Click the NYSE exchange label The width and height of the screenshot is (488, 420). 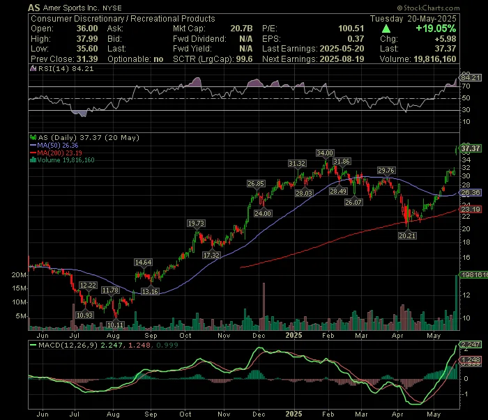[112, 8]
